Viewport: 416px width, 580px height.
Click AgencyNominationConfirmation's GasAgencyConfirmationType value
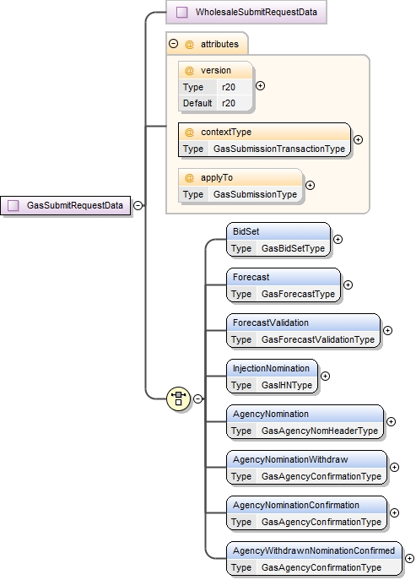click(321, 522)
